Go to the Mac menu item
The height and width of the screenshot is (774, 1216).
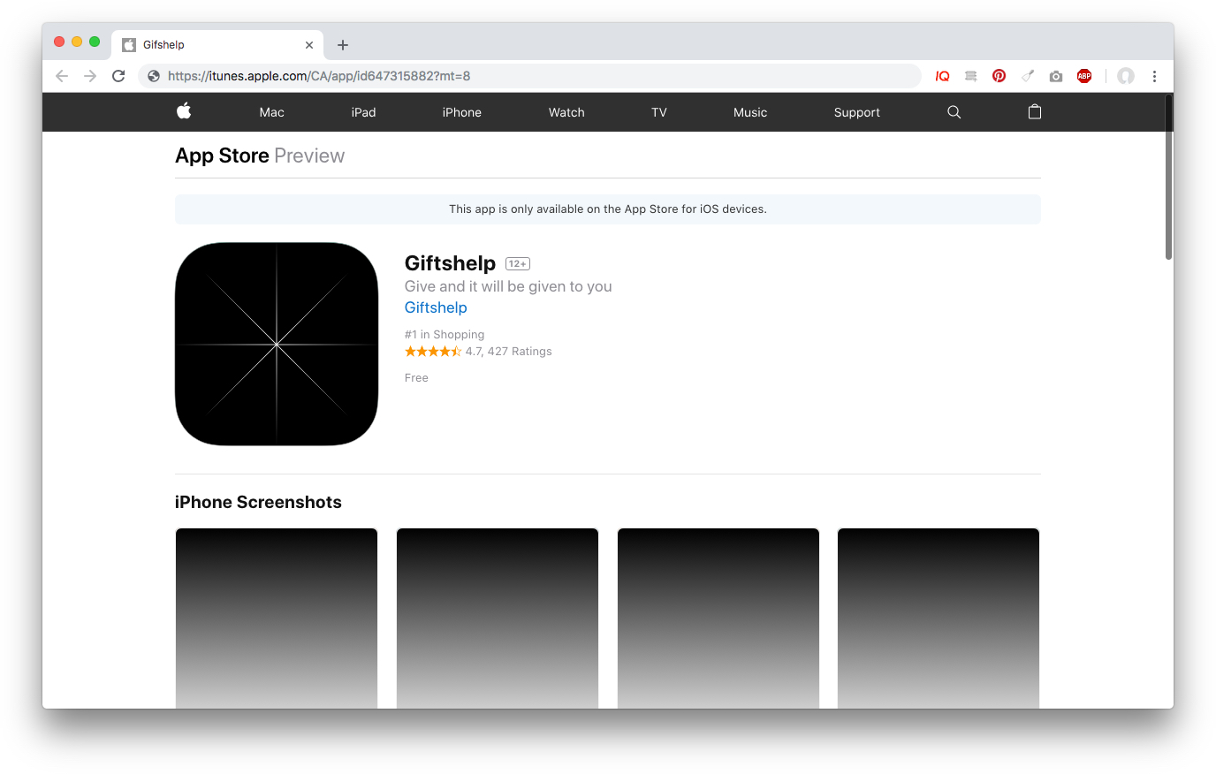point(271,112)
